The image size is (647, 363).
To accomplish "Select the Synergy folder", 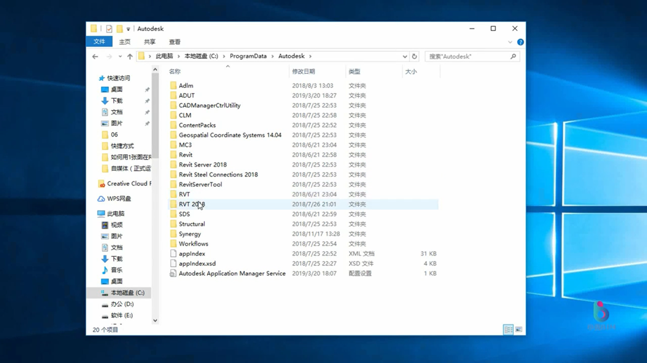I will [x=190, y=234].
